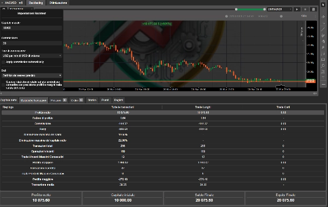The image size is (328, 207).
Task: Select the Transazioni totali row label
Action: click(43, 146)
